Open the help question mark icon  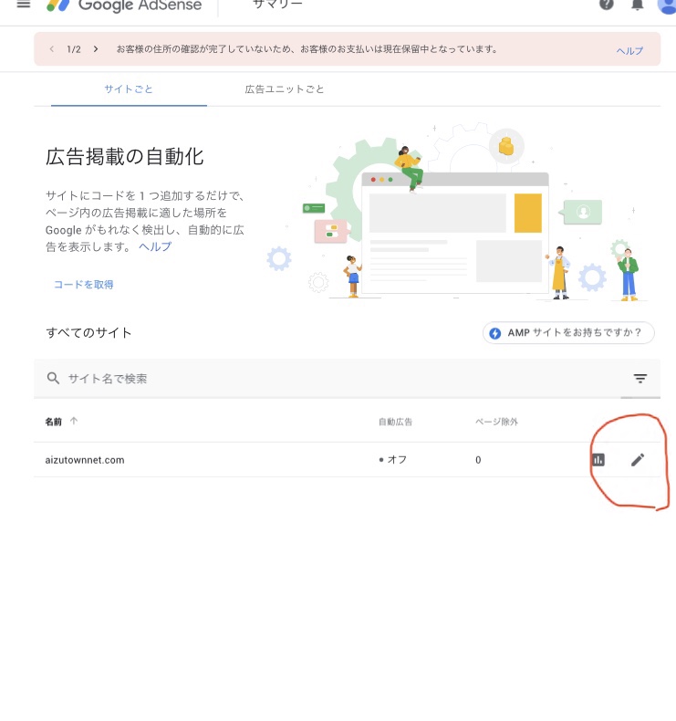(x=606, y=5)
